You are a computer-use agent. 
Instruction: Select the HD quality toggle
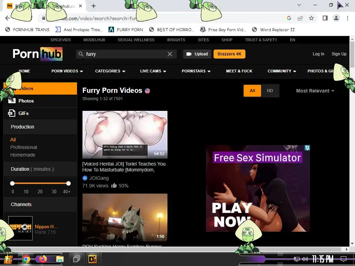[x=270, y=91]
